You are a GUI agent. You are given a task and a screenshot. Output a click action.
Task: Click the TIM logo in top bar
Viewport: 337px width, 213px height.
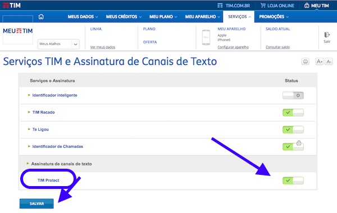(12, 6)
